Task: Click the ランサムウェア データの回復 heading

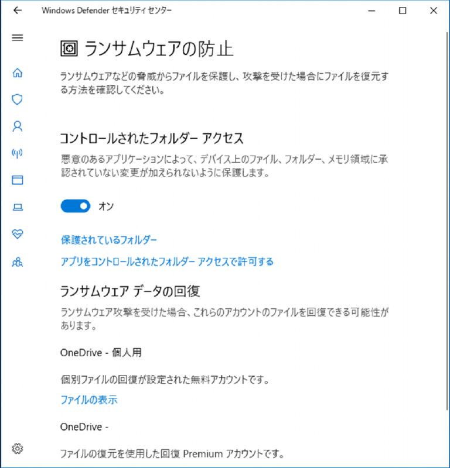Action: coord(130,291)
